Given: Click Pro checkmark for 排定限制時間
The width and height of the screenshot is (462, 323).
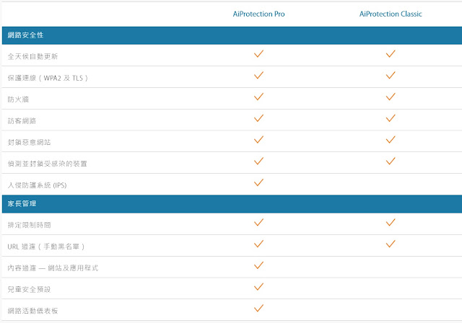Looking at the screenshot, I should [258, 222].
